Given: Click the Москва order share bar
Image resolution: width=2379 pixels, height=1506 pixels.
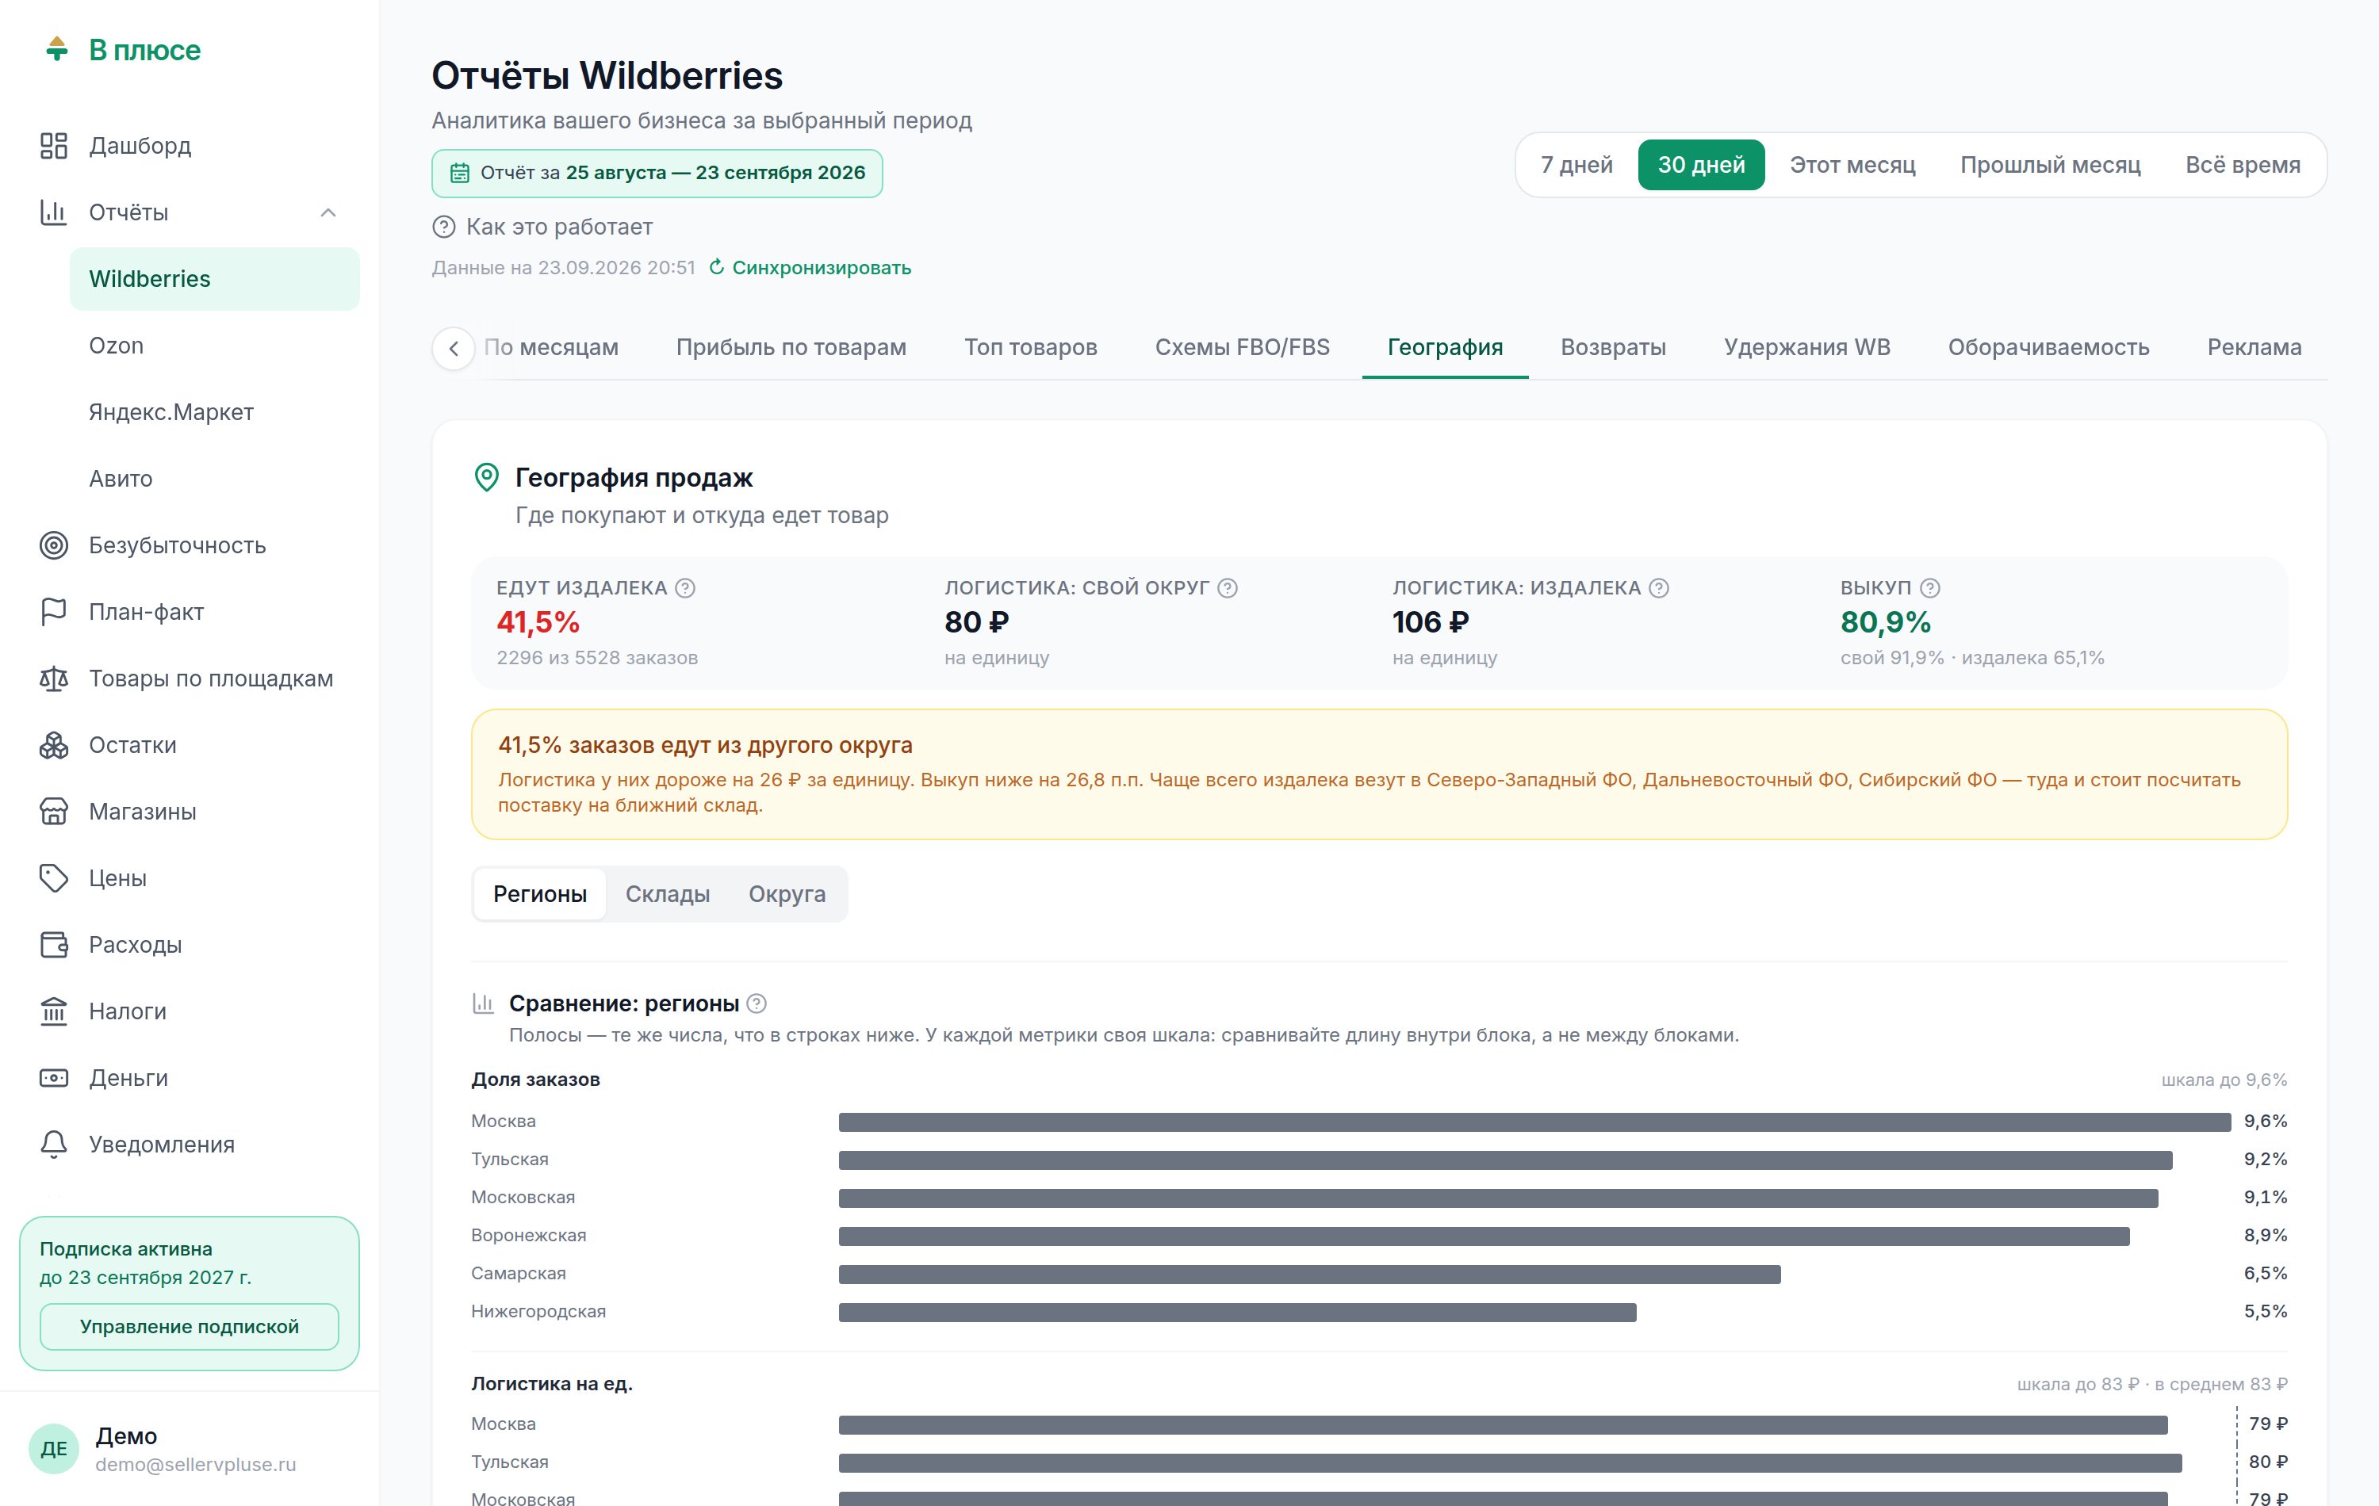Looking at the screenshot, I should [x=1534, y=1122].
